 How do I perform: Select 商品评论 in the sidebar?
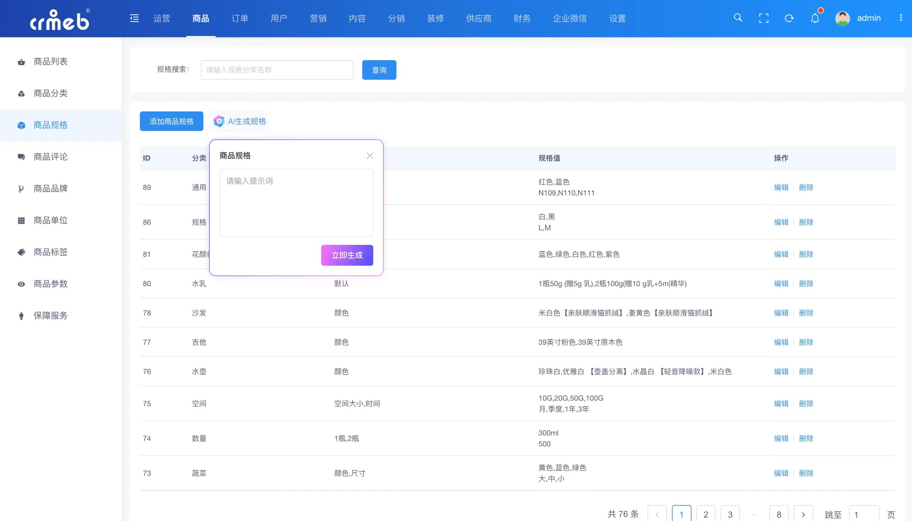61,157
